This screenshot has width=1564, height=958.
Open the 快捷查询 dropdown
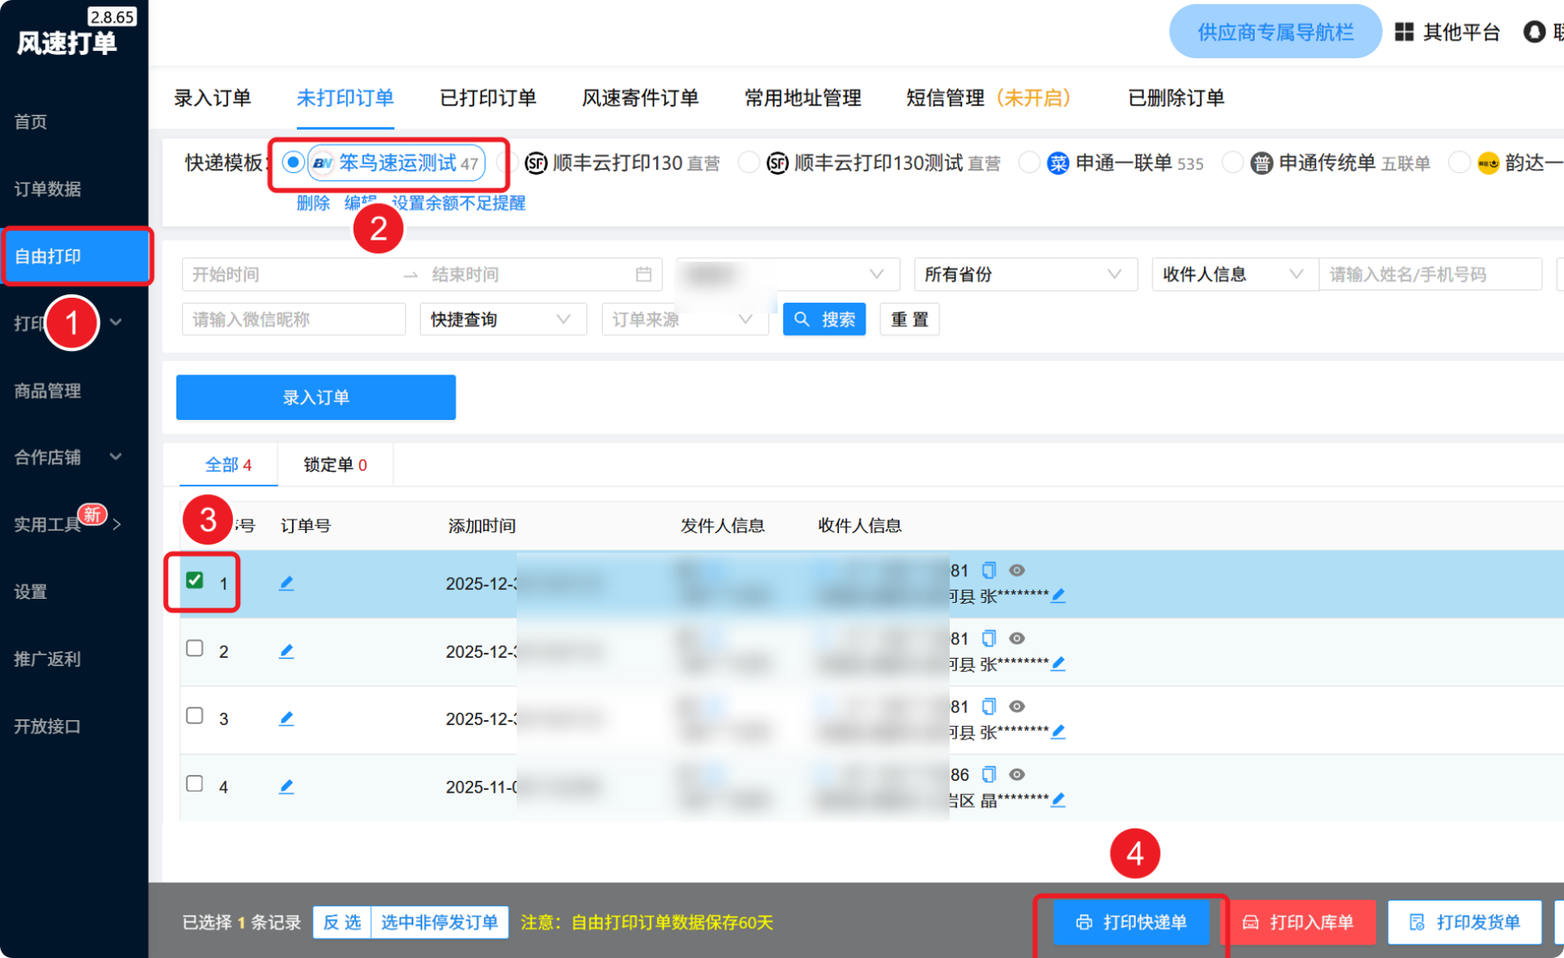pyautogui.click(x=502, y=319)
